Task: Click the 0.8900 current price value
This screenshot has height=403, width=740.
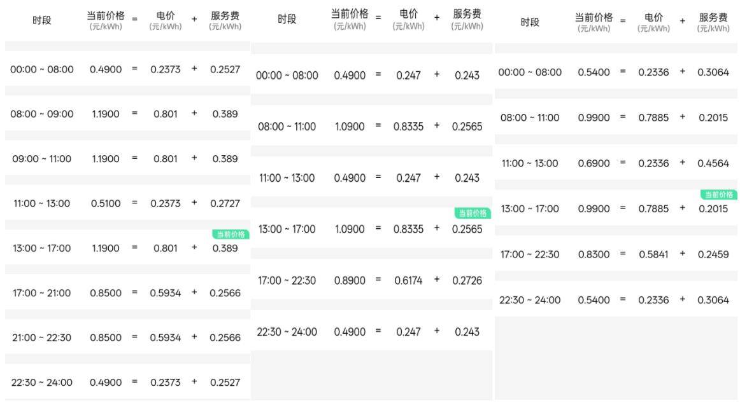Action: click(350, 280)
